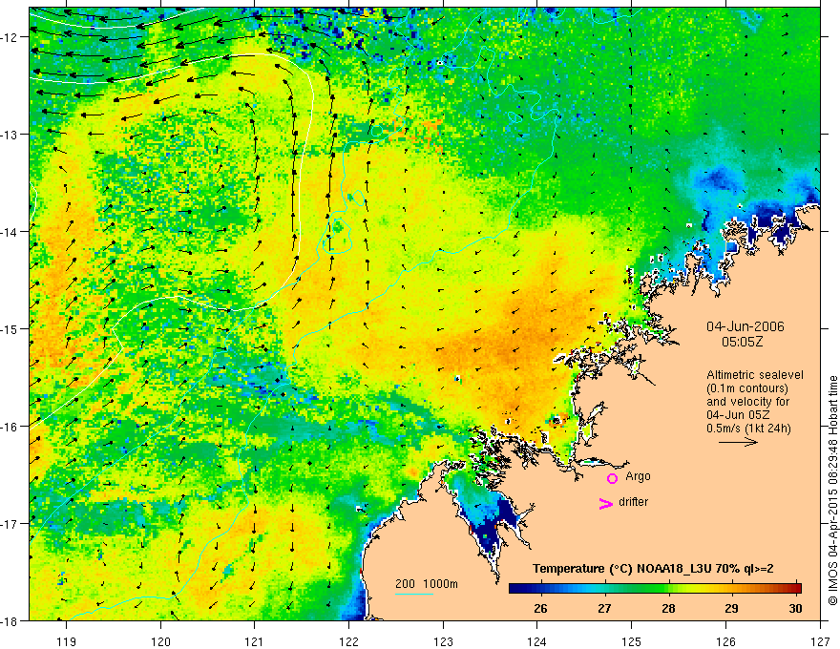Click the latitude label '-12'
Image resolution: width=840 pixels, height=649 pixels.
(x=10, y=37)
